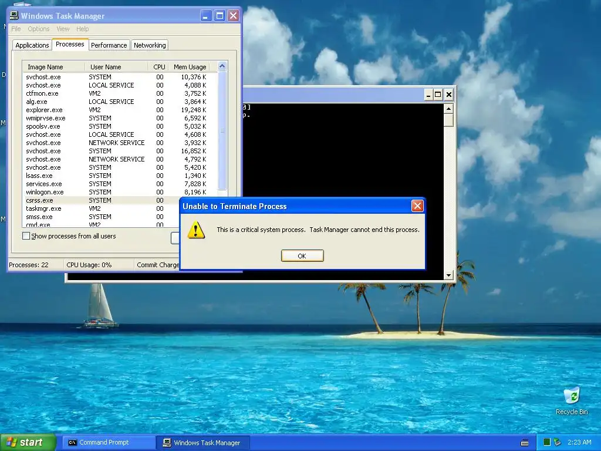601x451 pixels.
Task: Select the csrss.exe process
Action: (x=101, y=200)
